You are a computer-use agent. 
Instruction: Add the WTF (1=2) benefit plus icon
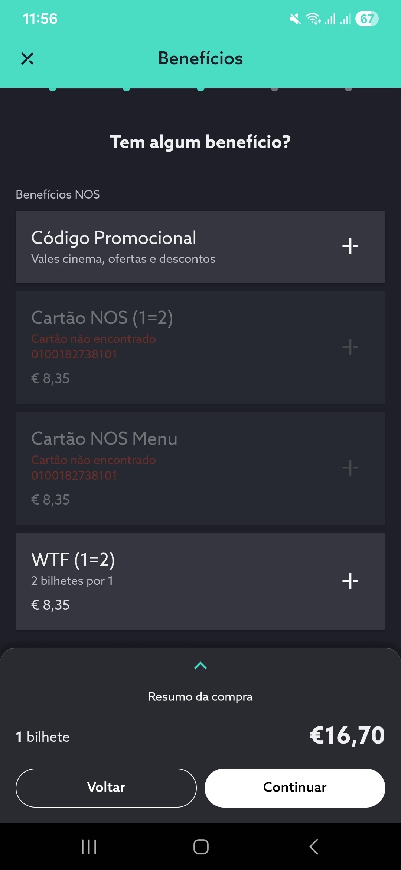[x=350, y=581]
